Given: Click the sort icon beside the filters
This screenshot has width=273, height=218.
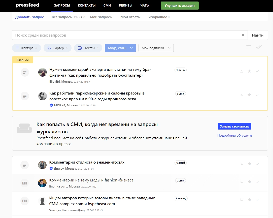Looking at the screenshot, I should [x=249, y=47].
